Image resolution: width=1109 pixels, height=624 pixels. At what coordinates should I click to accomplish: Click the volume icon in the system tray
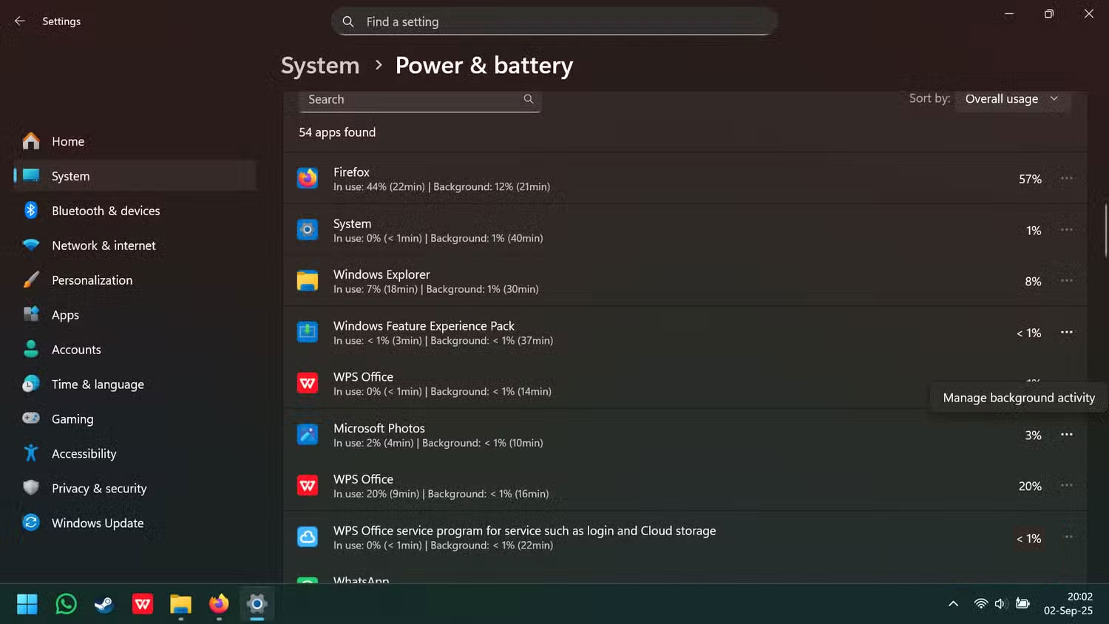click(x=1000, y=603)
